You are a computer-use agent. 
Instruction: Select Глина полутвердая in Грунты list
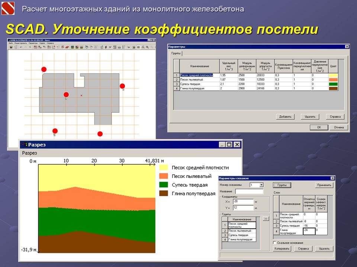click(242, 240)
